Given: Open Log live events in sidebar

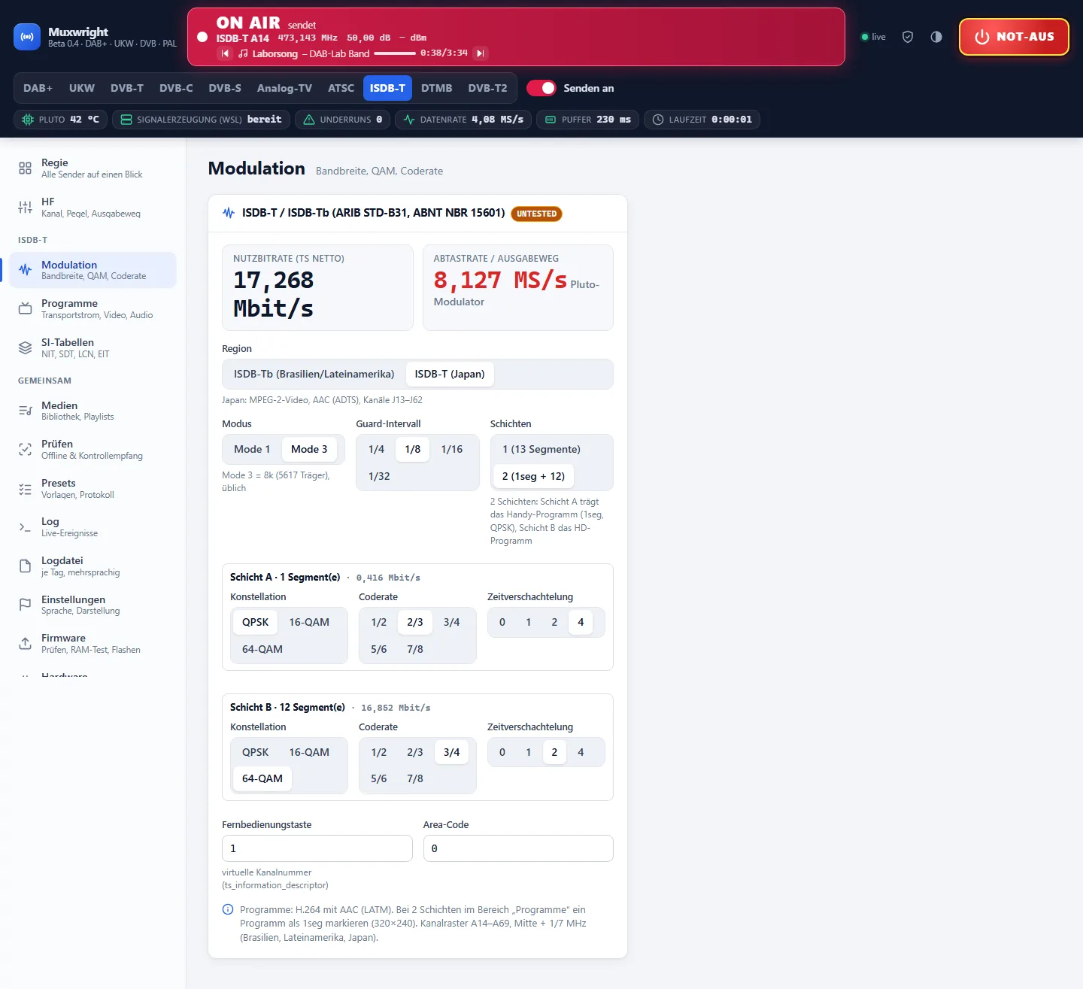Looking at the screenshot, I should click(93, 527).
